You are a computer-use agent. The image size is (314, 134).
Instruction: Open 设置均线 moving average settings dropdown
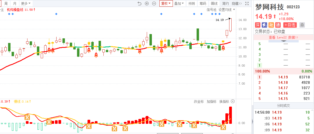(226, 10)
